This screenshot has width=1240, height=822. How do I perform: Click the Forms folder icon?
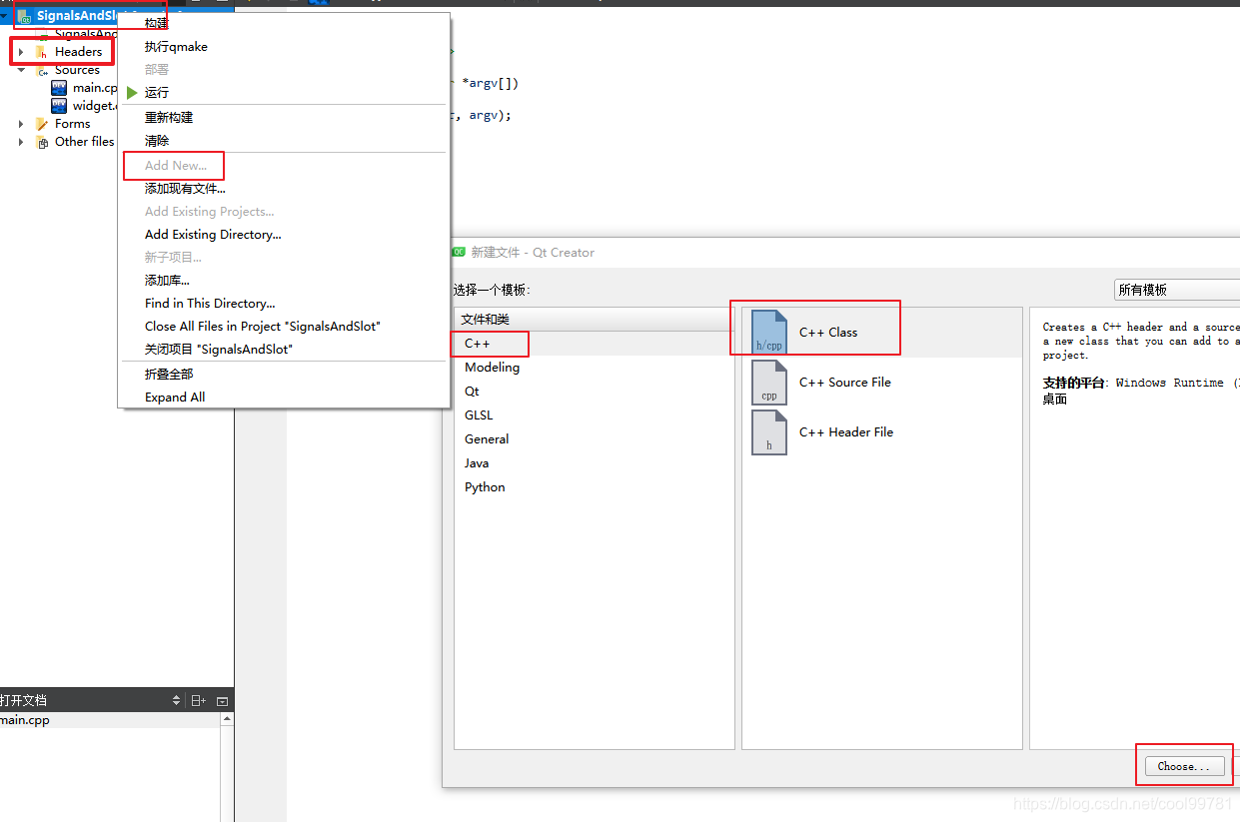[42, 124]
